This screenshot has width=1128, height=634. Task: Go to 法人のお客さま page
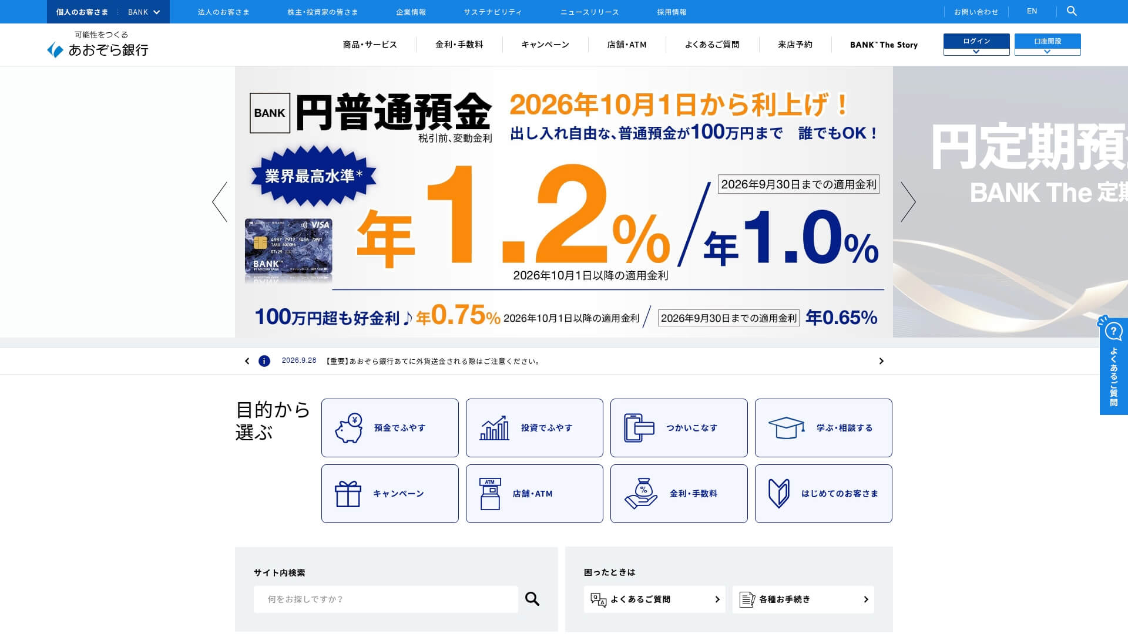click(x=224, y=12)
